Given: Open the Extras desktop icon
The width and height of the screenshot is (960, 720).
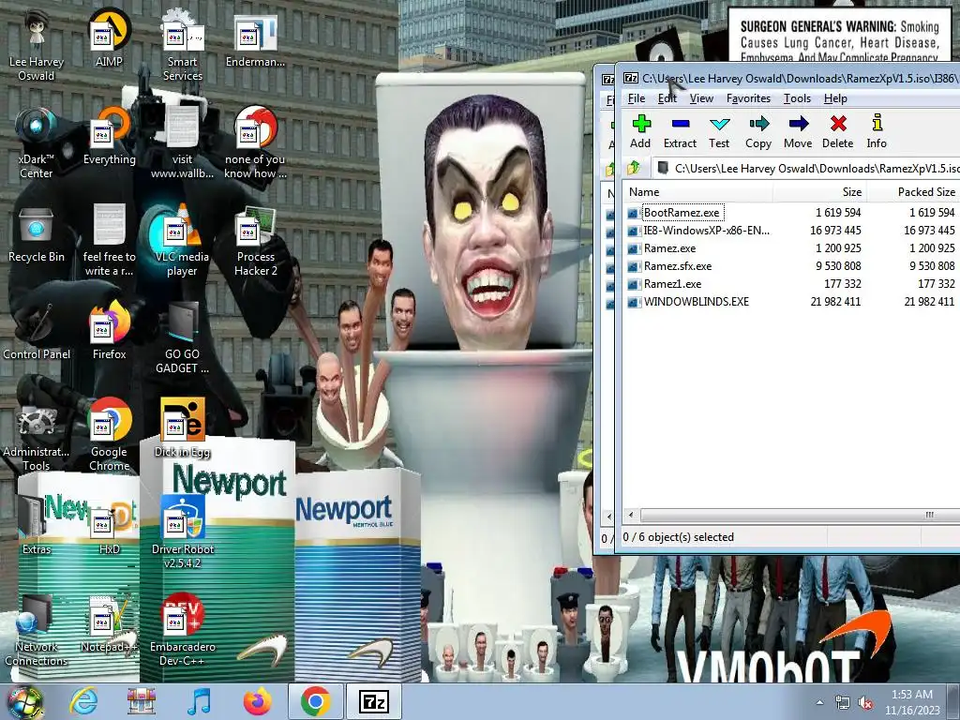Looking at the screenshot, I should pyautogui.click(x=37, y=525).
